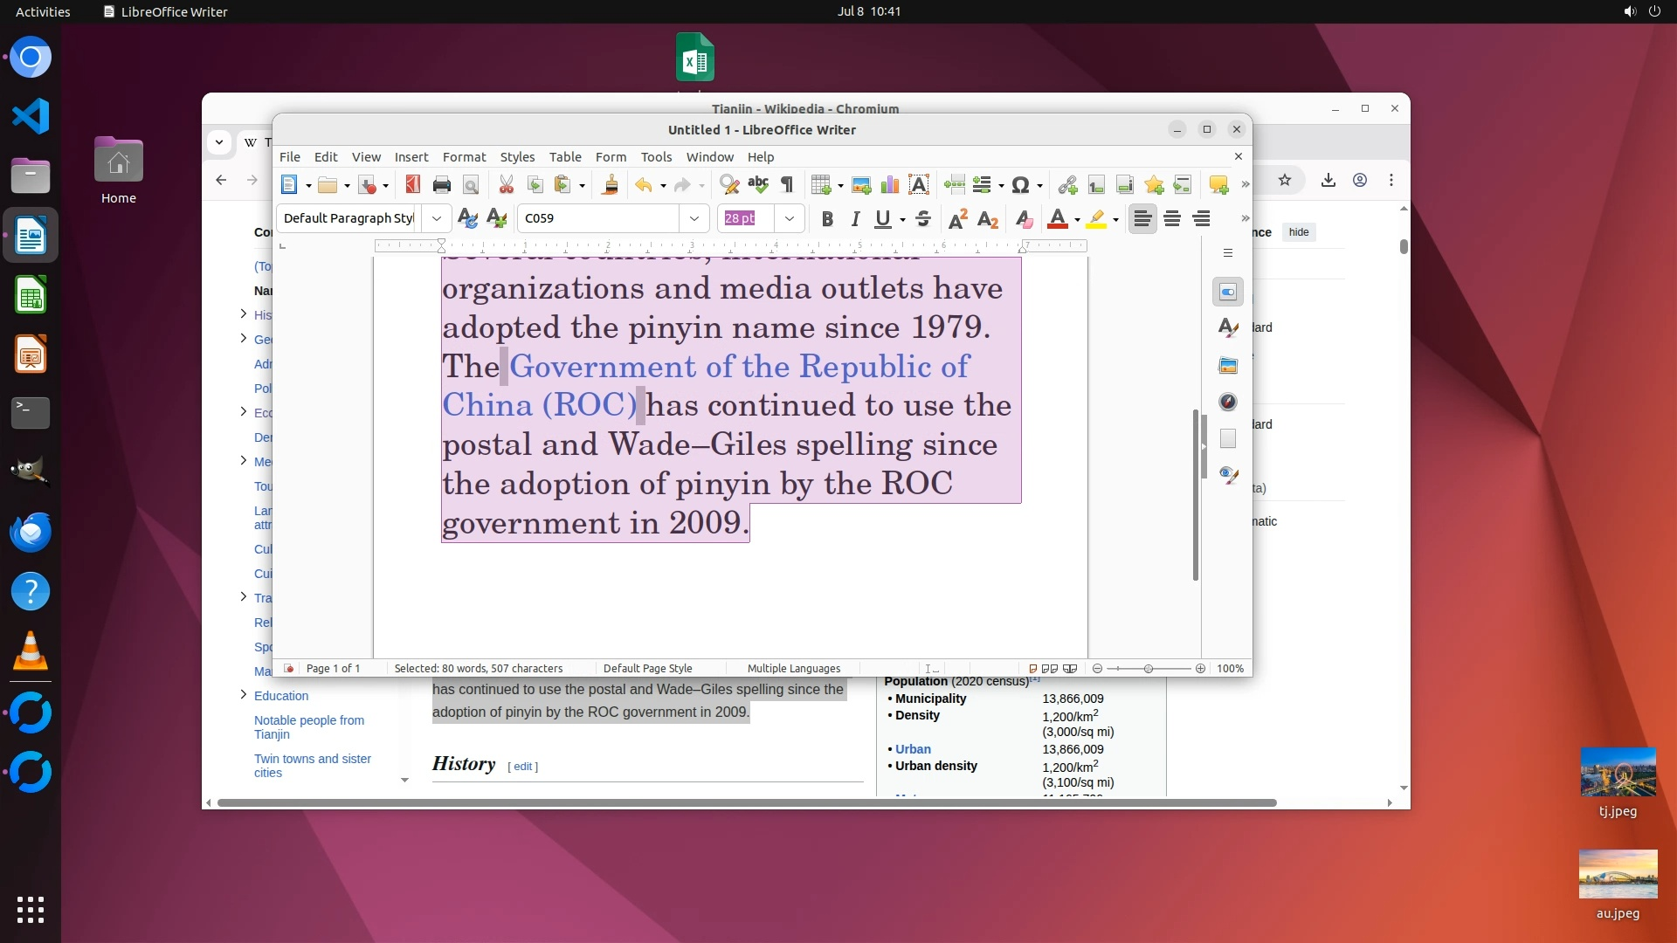
Task: Click the Insert Hyperlink icon
Action: [x=1067, y=184]
